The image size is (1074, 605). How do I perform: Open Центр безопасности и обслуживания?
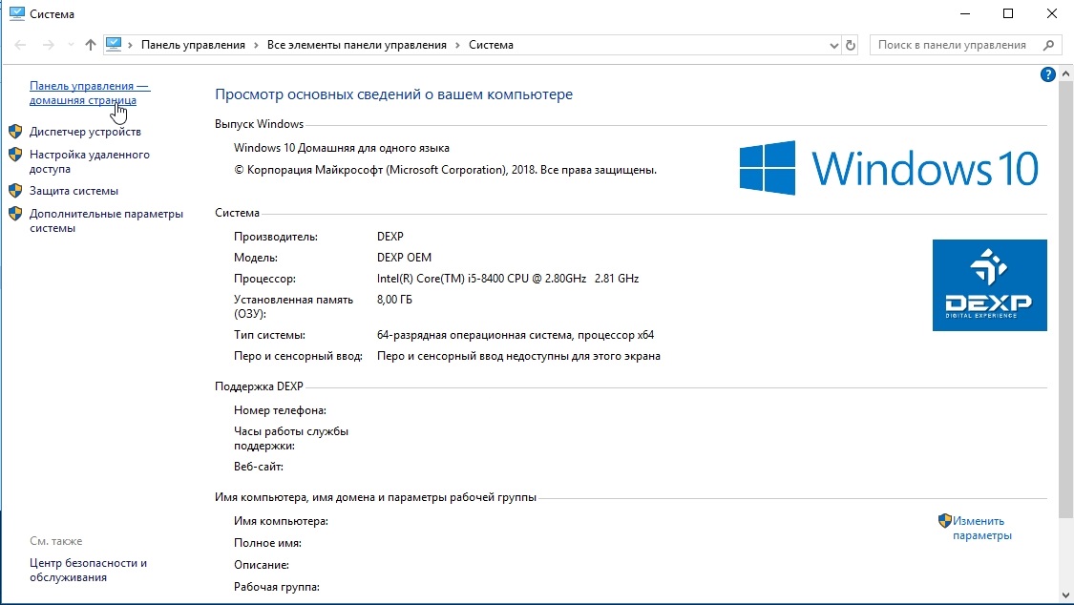(x=89, y=570)
